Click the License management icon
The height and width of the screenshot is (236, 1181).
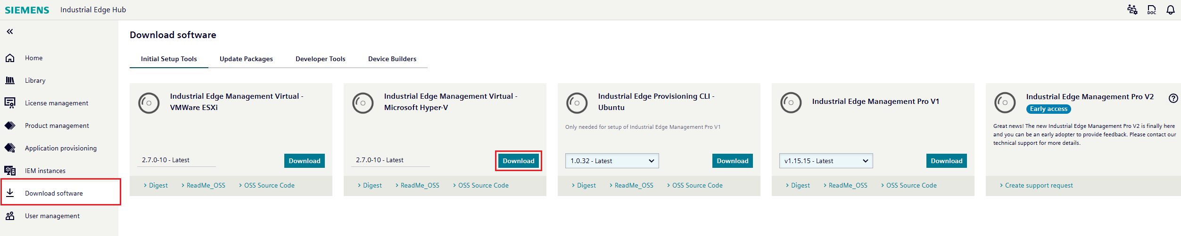point(10,103)
